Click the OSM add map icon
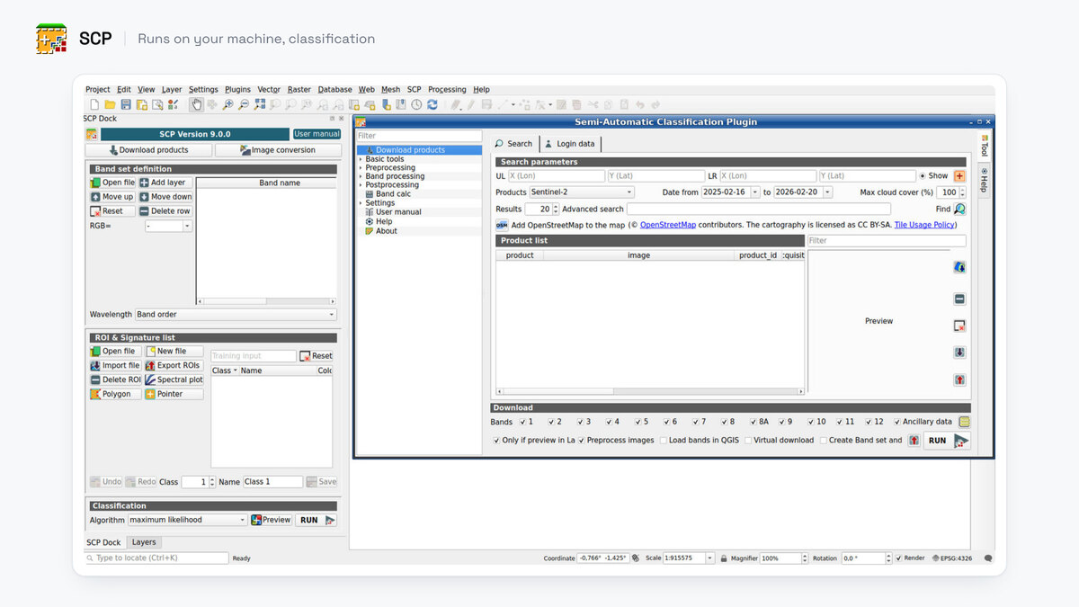The height and width of the screenshot is (607, 1079). 503,225
